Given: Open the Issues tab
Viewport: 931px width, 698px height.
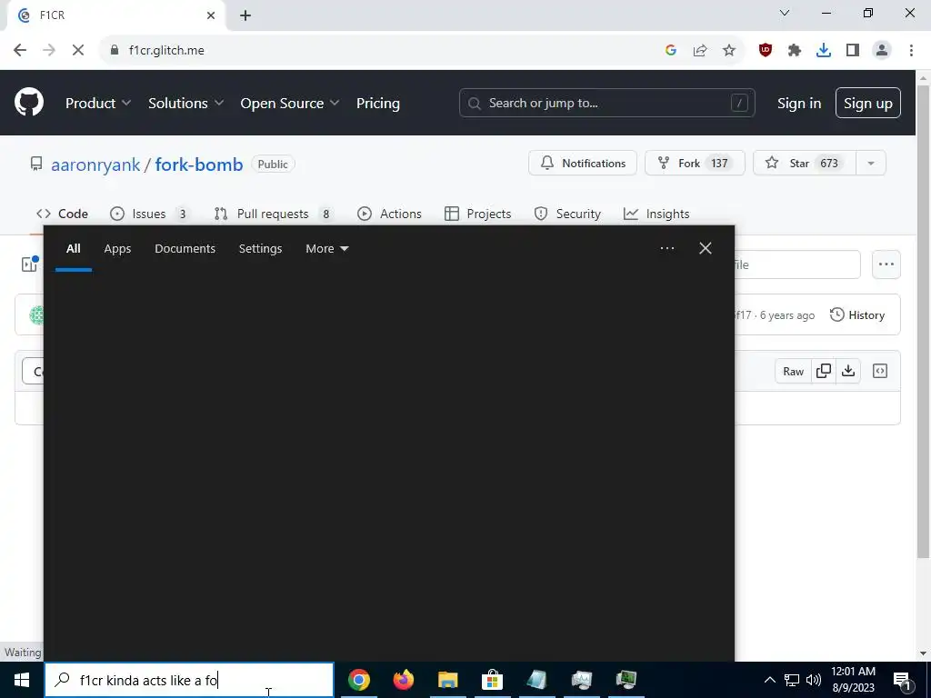Looking at the screenshot, I should [x=149, y=214].
